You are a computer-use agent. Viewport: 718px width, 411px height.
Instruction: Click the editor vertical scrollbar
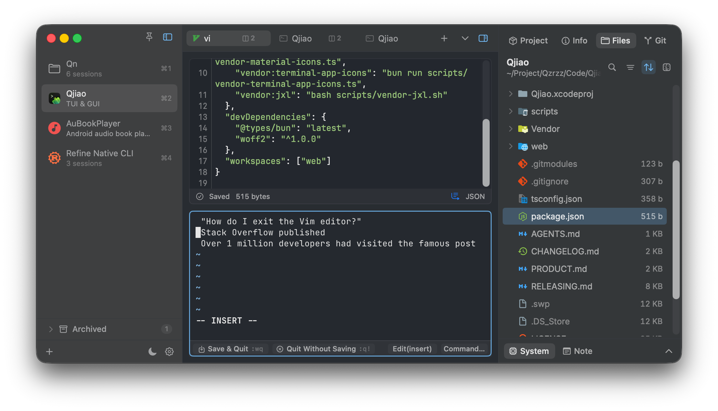(x=486, y=153)
